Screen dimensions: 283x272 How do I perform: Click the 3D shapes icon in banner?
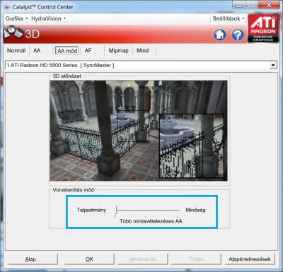tap(13, 32)
